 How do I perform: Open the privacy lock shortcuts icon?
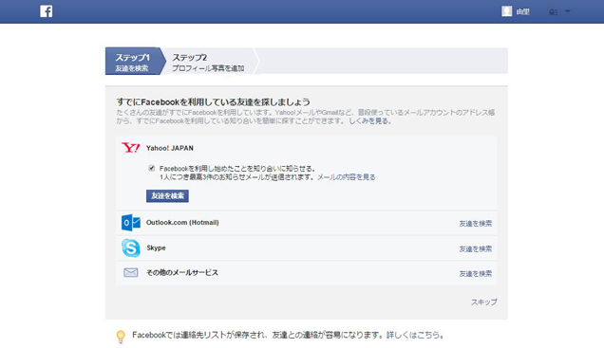[x=553, y=12]
